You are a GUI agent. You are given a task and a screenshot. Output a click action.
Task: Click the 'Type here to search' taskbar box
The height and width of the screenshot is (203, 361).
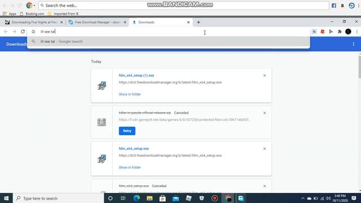58,198
